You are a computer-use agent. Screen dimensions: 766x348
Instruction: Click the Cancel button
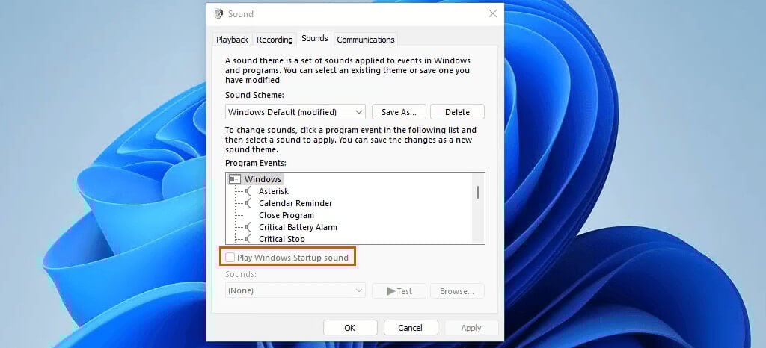coord(411,328)
